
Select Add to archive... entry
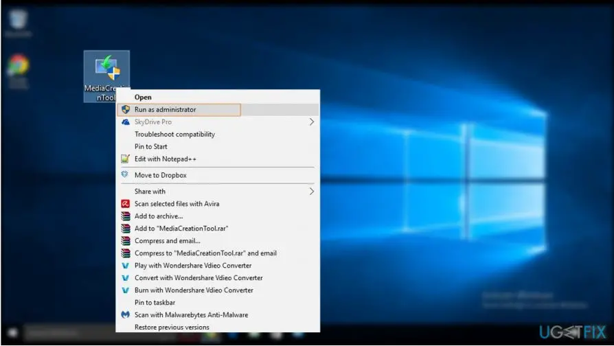pyautogui.click(x=218, y=216)
